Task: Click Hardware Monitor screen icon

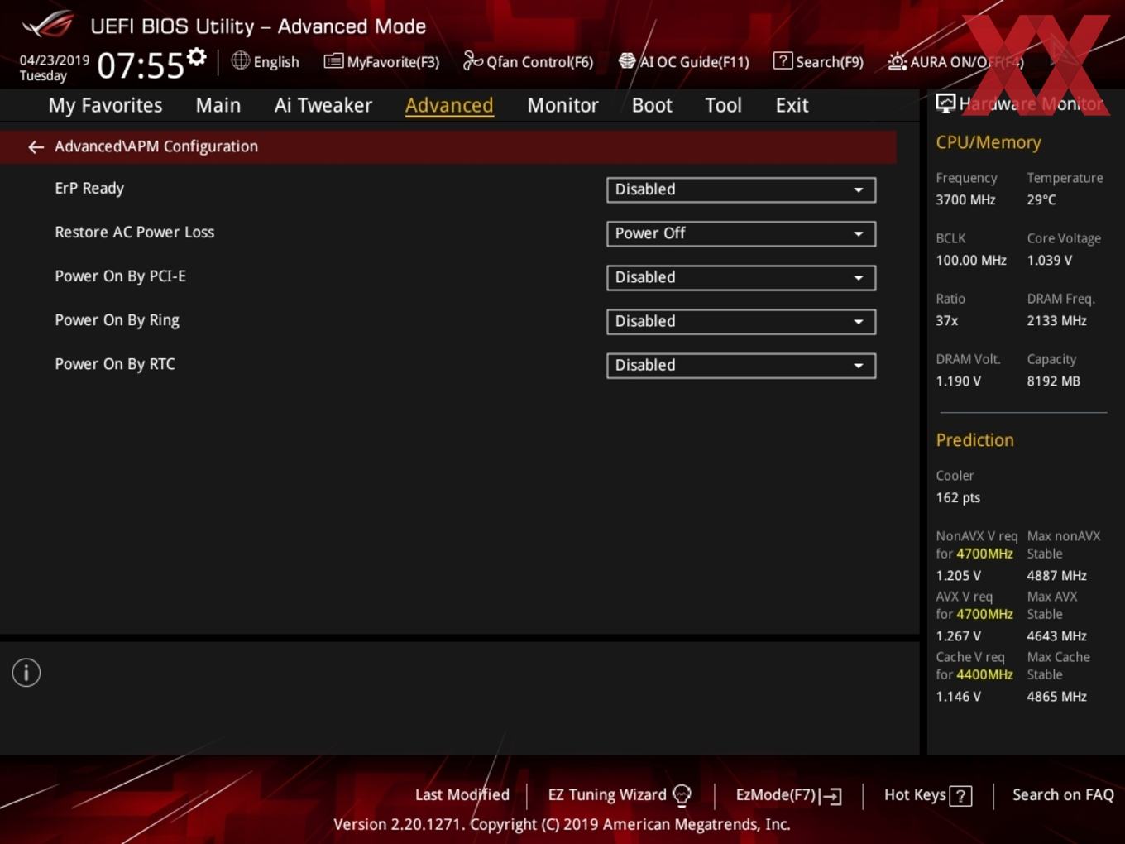Action: [x=945, y=103]
